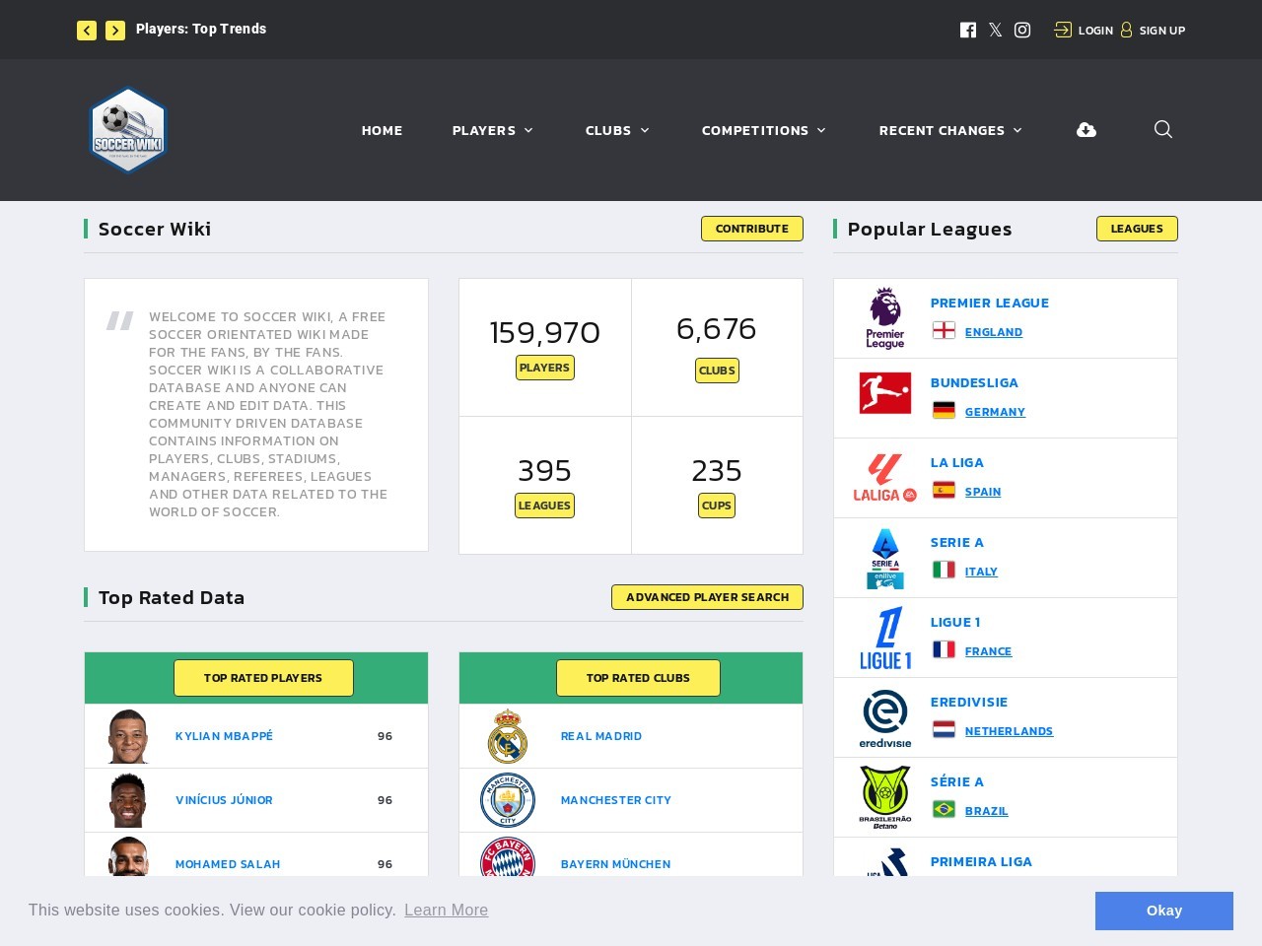Screen dimensions: 1262x946
Task: Click the France flag icon
Action: point(945,649)
